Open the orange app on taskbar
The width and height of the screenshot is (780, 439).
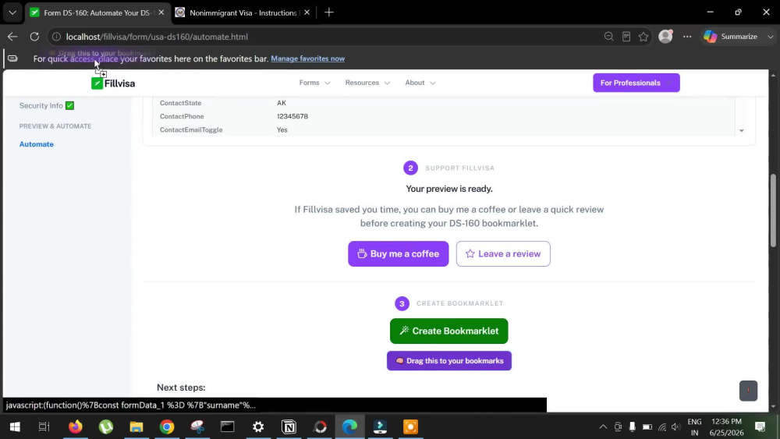tap(410, 427)
